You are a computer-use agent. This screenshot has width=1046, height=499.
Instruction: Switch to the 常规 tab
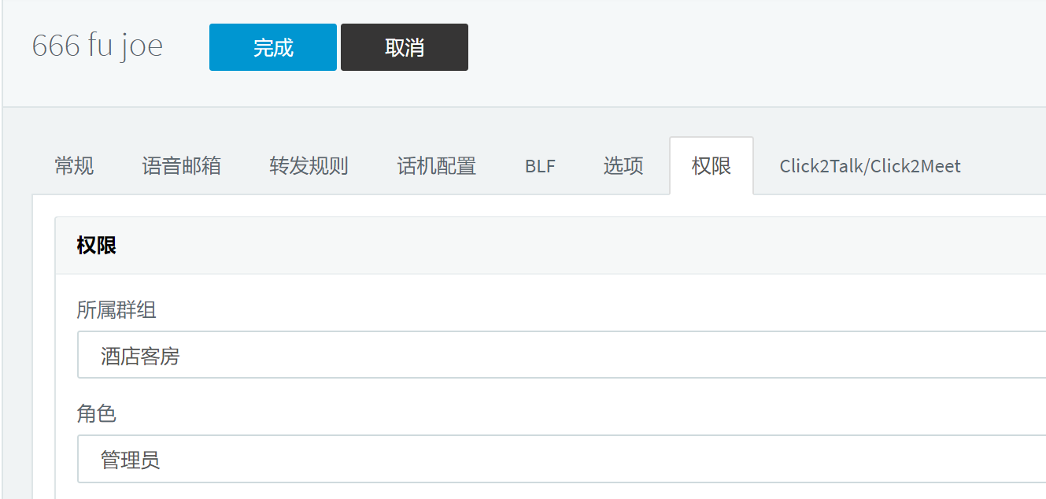[74, 166]
